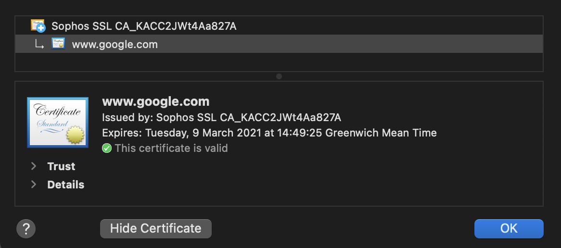
Task: Open help with the question mark button
Action: pos(26,228)
